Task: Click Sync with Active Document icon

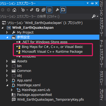Action: 32,10
